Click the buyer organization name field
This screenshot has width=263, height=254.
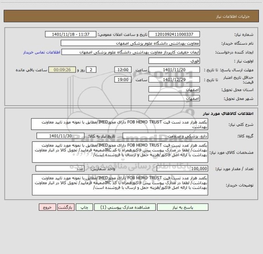point(130,43)
